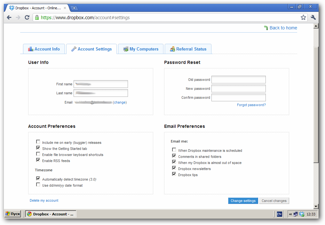Bookmark the page with the star icon
Image resolution: width=325 pixels, height=225 pixels.
click(303, 17)
